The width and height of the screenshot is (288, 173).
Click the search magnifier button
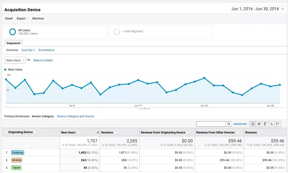click(x=229, y=124)
